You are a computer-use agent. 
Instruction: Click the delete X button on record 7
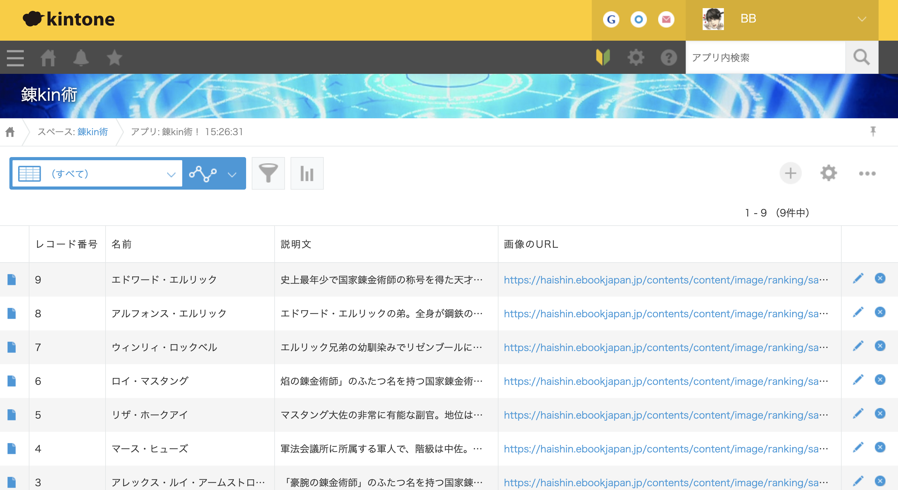coord(880,347)
